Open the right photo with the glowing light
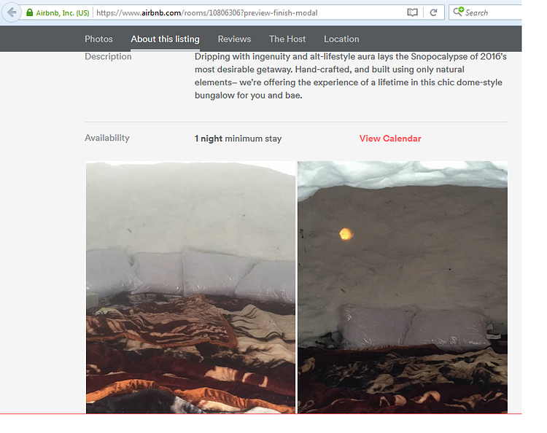This screenshot has height=433, width=547. pyautogui.click(x=403, y=287)
